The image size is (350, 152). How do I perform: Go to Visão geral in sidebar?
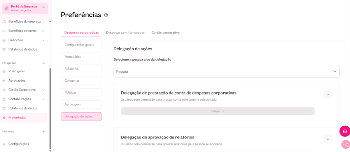[16, 72]
